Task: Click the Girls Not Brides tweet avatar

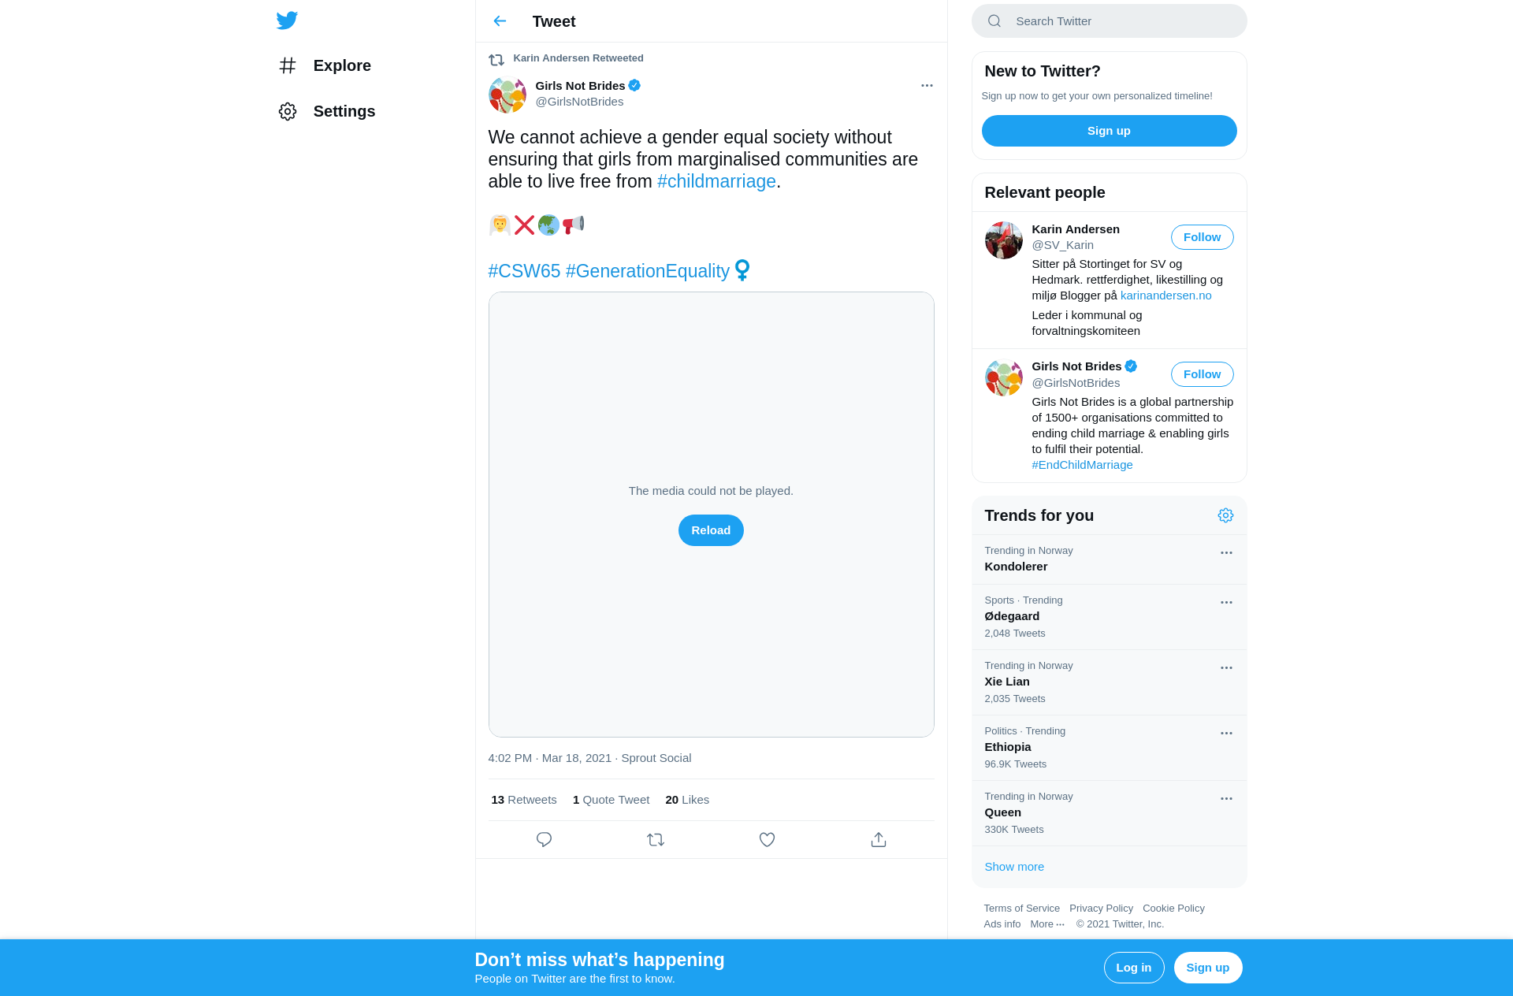Action: click(x=507, y=95)
